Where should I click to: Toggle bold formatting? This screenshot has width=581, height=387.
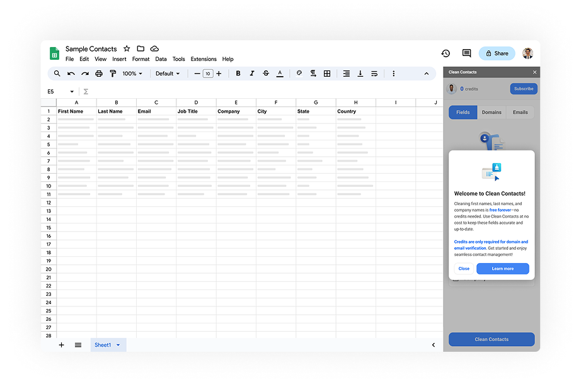(x=238, y=74)
